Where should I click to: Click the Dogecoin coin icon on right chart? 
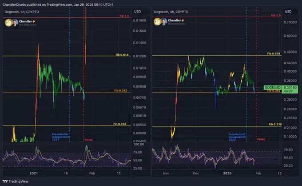point(157,21)
